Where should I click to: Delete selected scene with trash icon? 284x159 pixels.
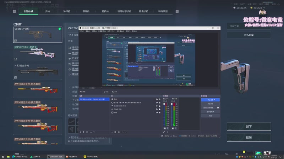click(x=83, y=132)
